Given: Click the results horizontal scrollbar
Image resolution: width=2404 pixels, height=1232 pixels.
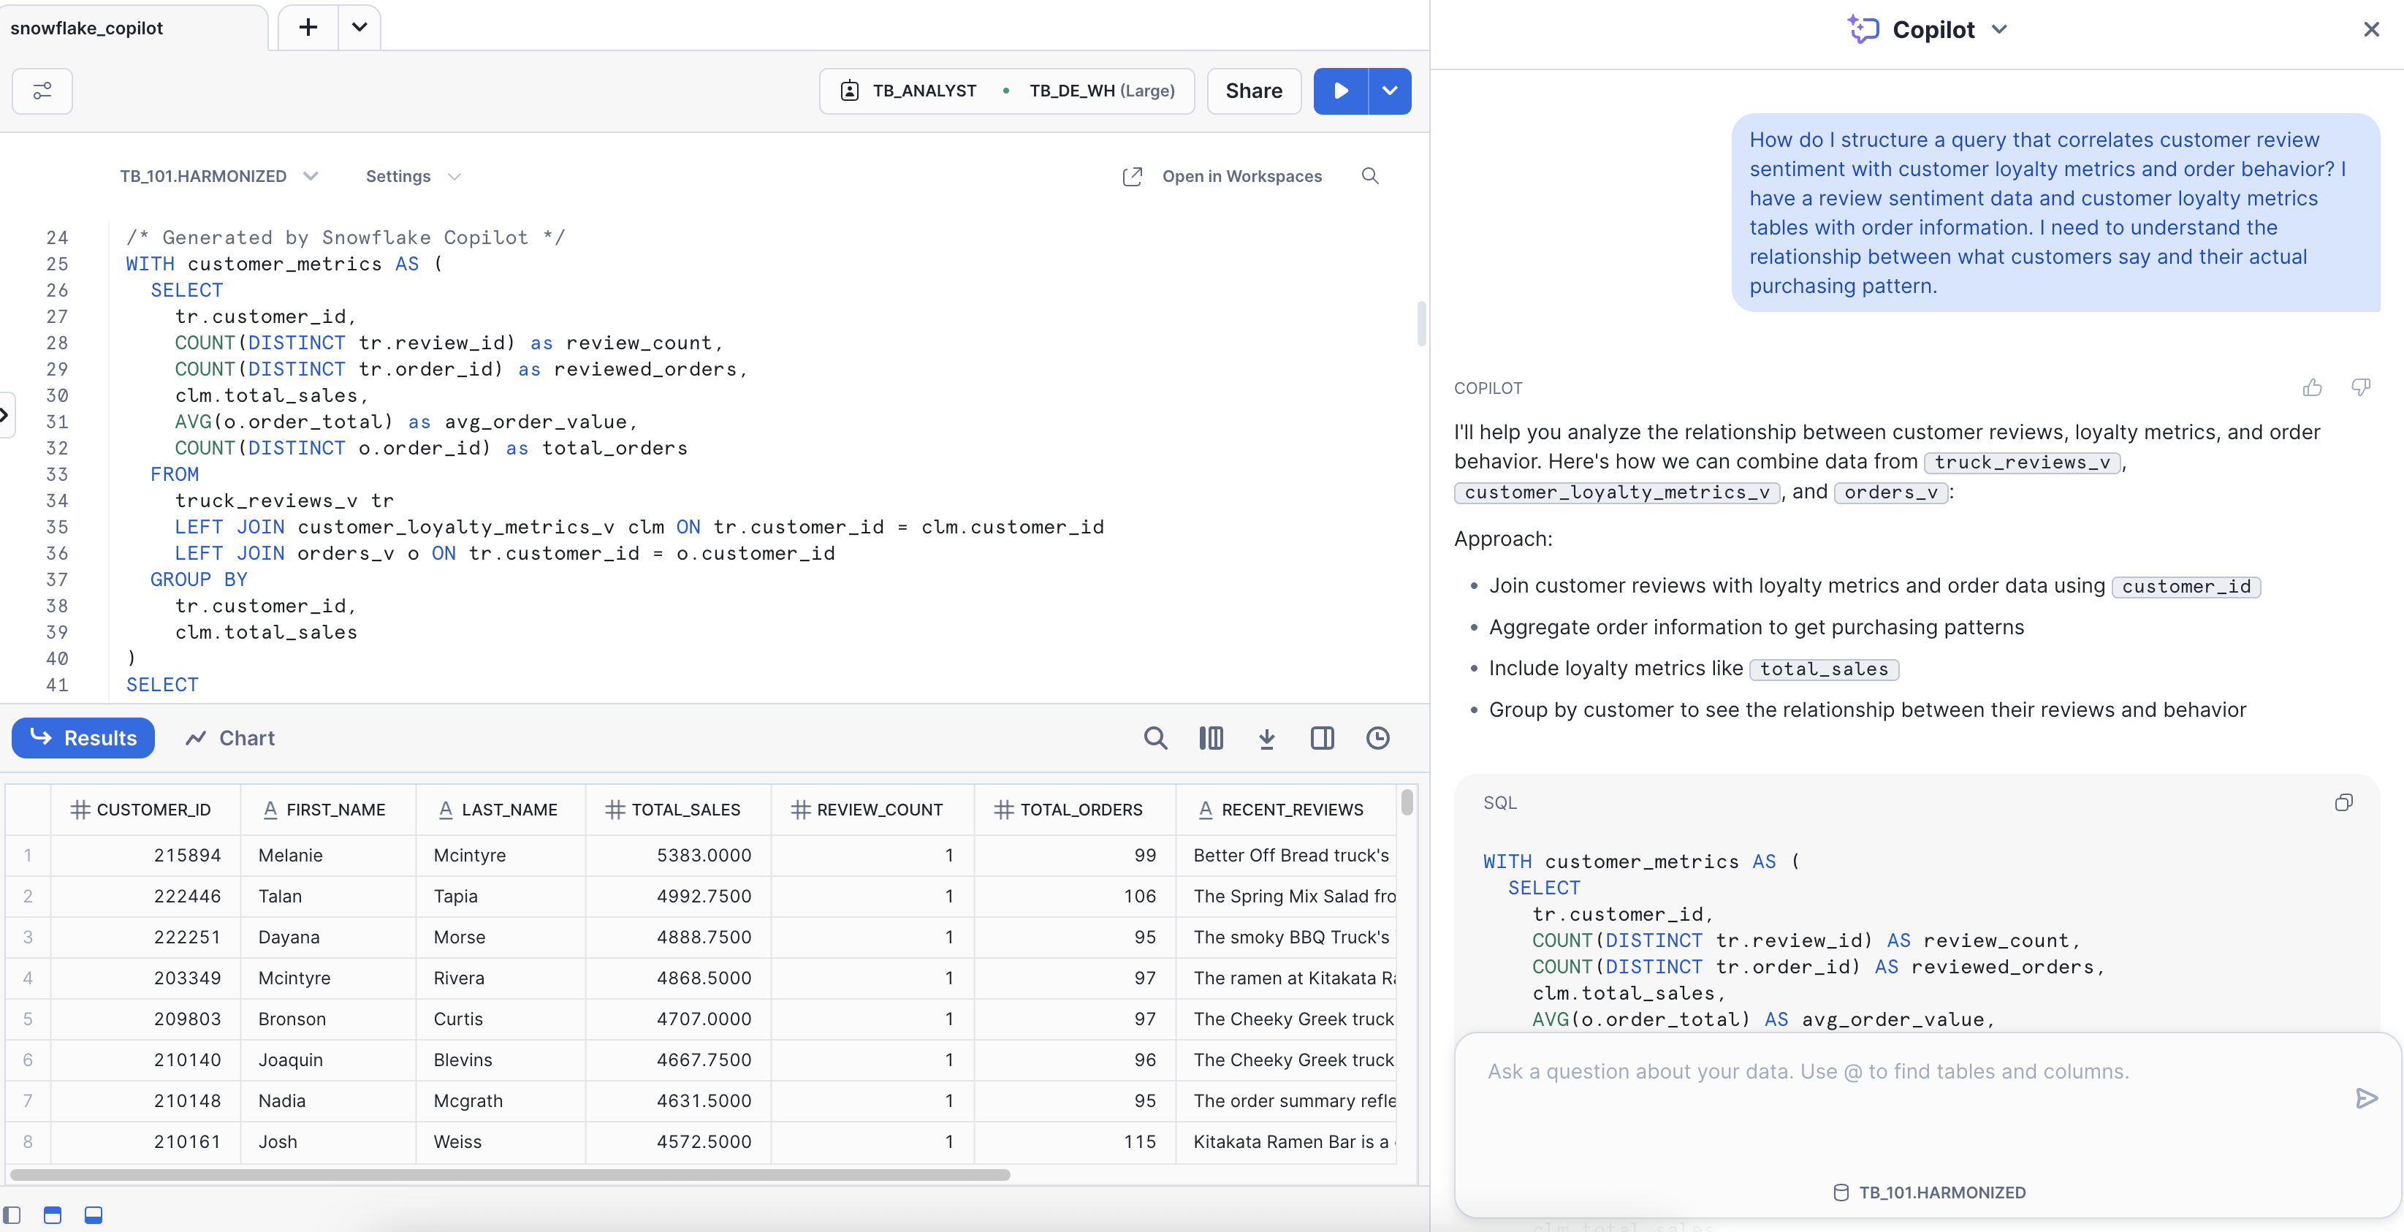Looking at the screenshot, I should pos(509,1174).
